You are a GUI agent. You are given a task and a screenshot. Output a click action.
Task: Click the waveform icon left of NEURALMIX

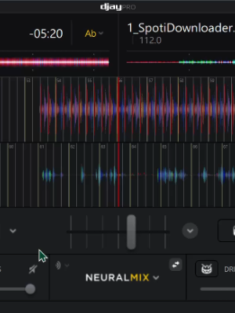pos(58,266)
